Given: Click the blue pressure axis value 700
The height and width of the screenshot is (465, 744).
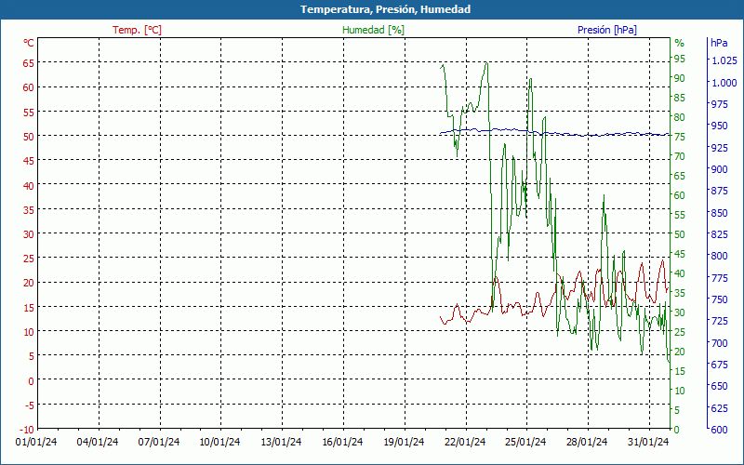Looking at the screenshot, I should point(719,342).
